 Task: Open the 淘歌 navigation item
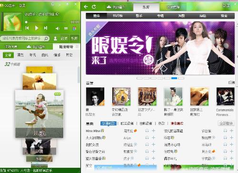(181, 16)
